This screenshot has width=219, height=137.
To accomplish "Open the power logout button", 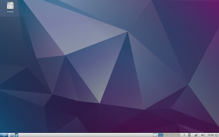I will click(x=217, y=135).
